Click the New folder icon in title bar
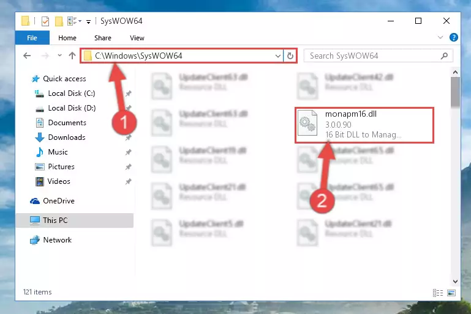This screenshot has width=471, height=314. 59,21
